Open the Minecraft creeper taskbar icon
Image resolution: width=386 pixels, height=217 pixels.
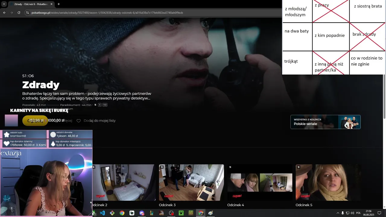(x=181, y=213)
